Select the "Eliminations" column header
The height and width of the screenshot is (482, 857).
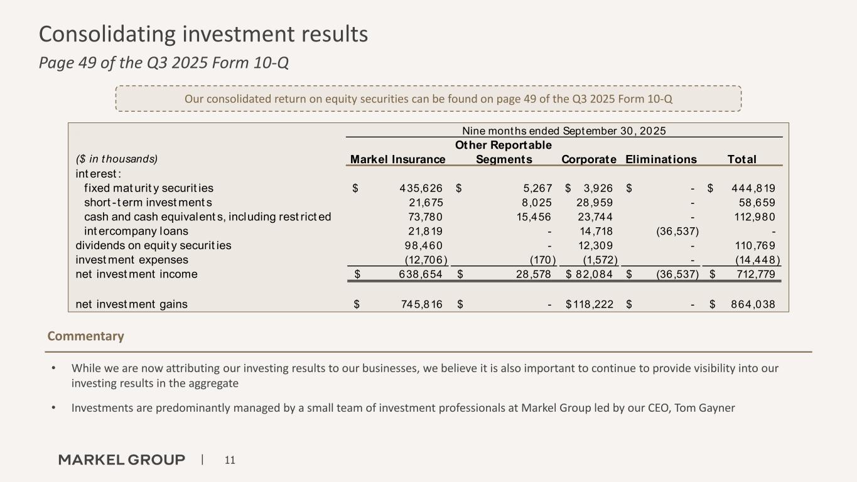661,159
